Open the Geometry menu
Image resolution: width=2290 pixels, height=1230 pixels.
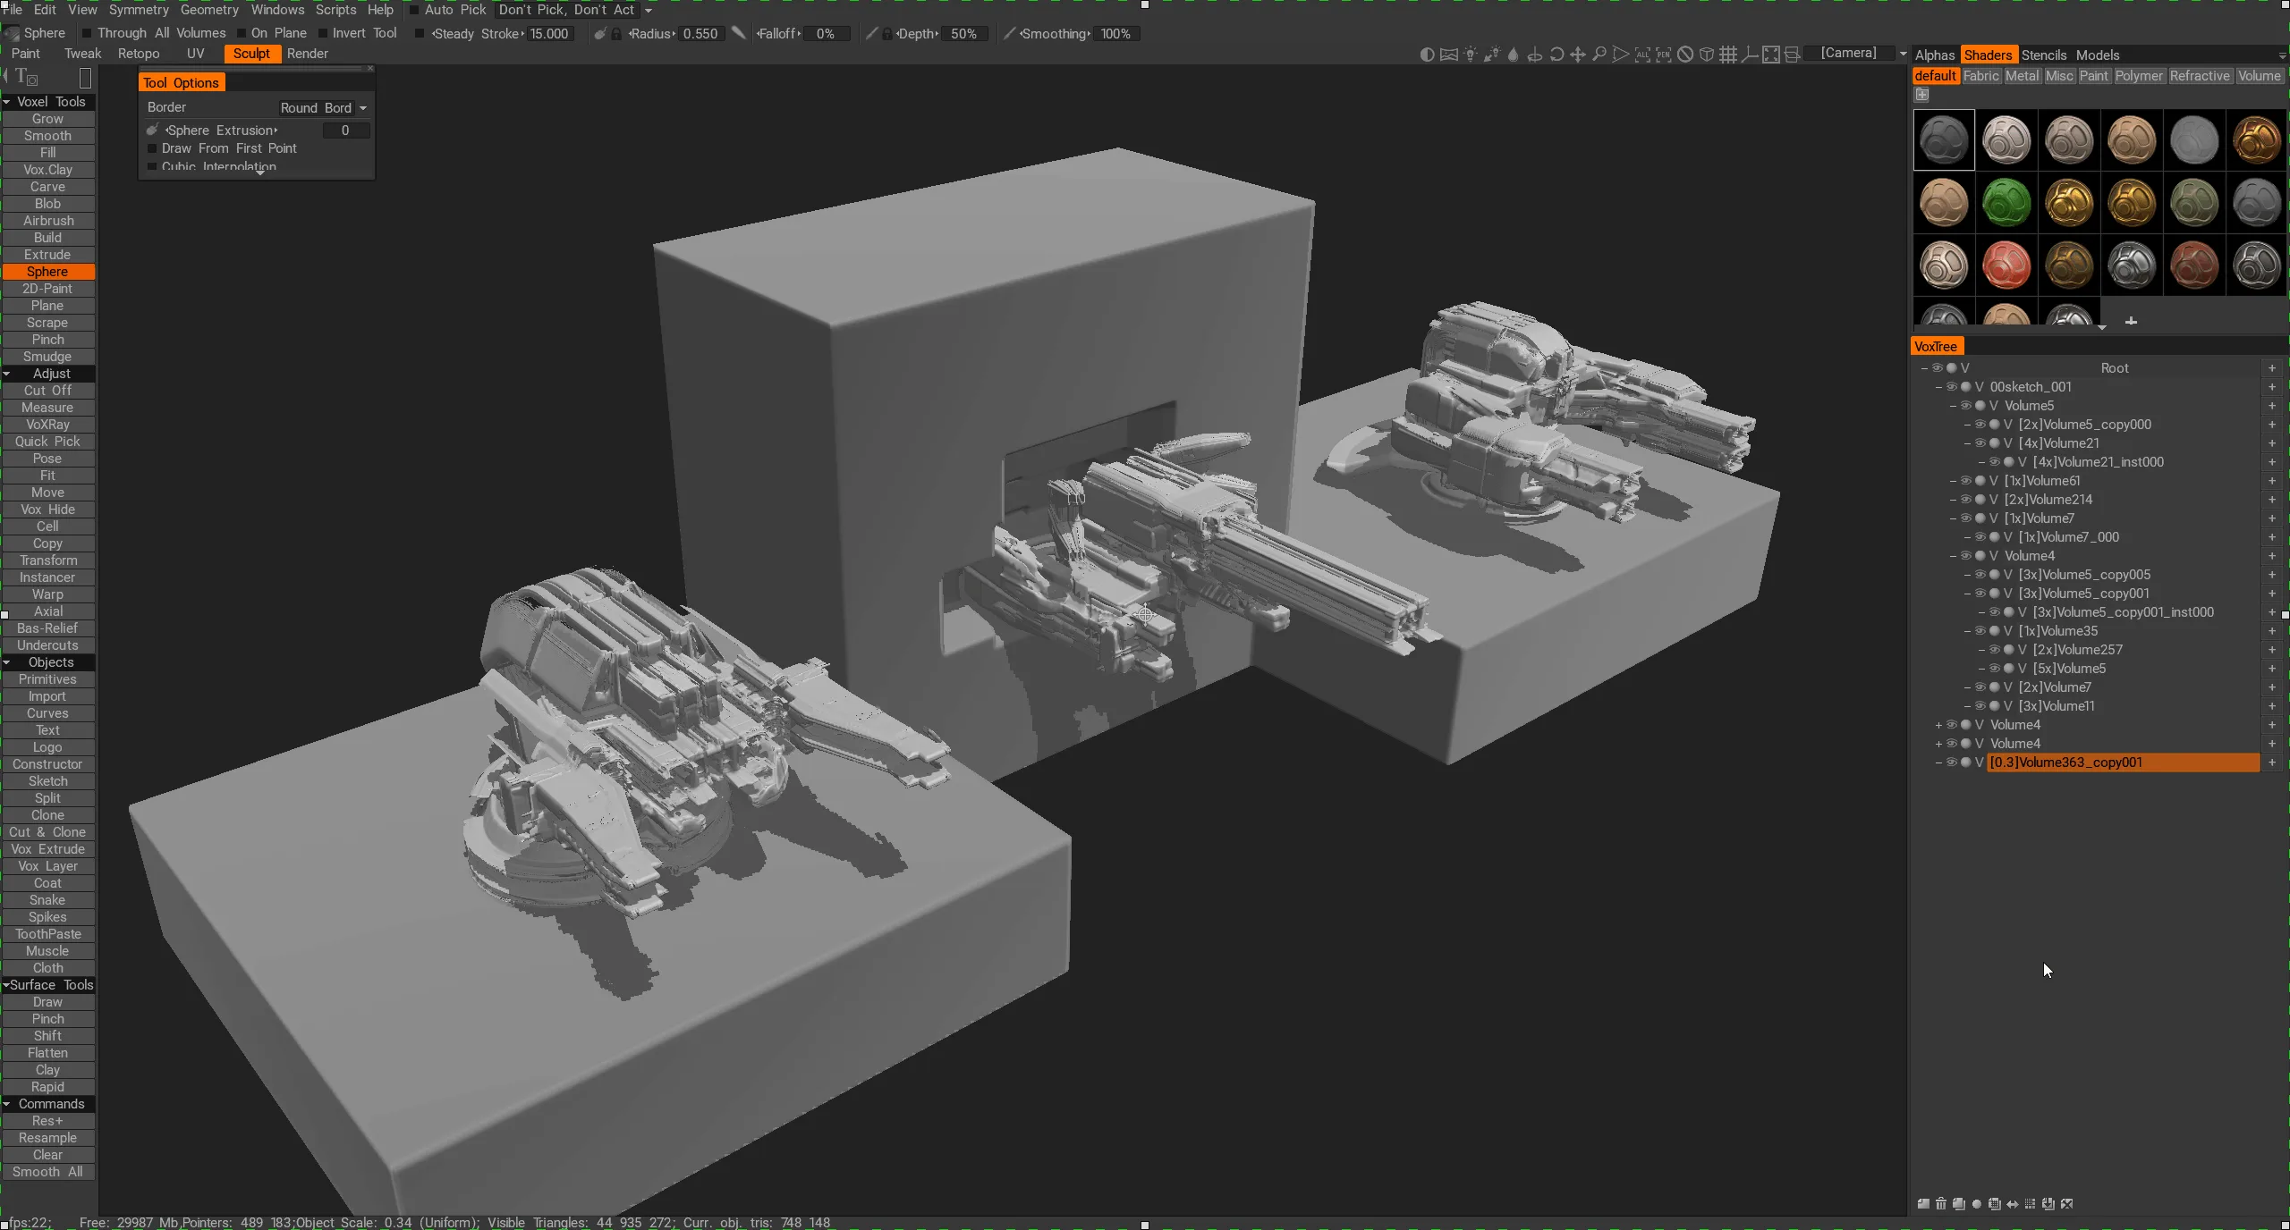[x=208, y=10]
